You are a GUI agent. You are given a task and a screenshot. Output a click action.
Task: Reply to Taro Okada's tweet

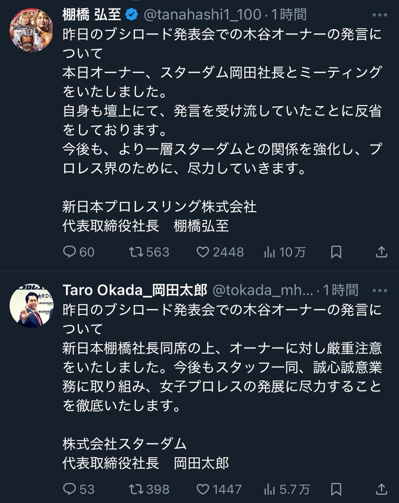[x=69, y=489]
